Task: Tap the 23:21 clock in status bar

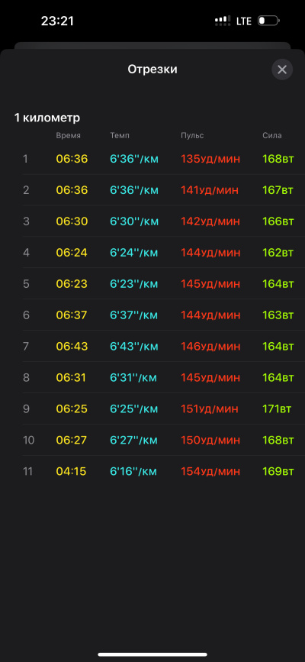Action: point(57,21)
